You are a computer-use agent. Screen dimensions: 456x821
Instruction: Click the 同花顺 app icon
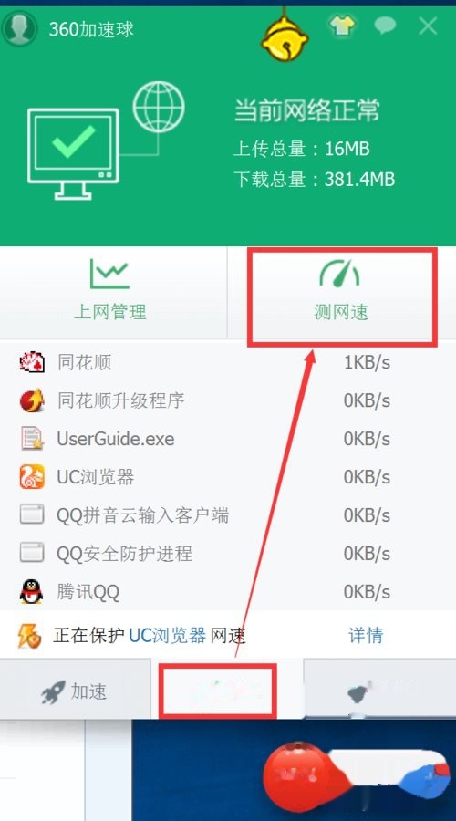(32, 362)
